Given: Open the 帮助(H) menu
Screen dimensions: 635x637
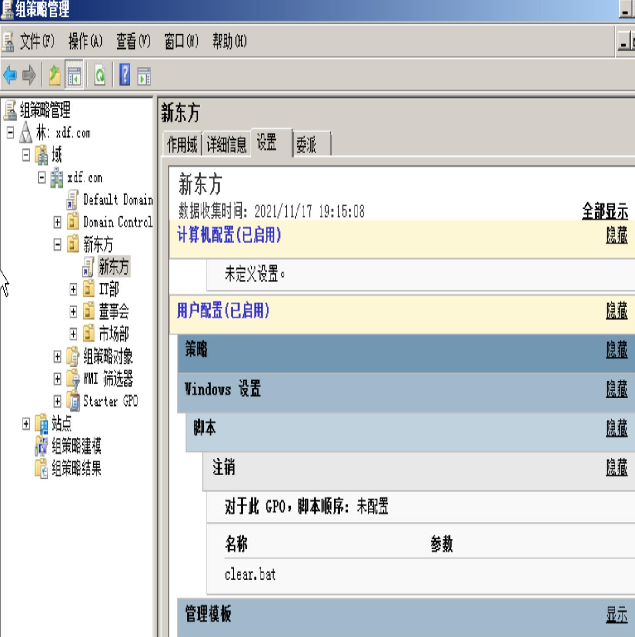Looking at the screenshot, I should (229, 42).
